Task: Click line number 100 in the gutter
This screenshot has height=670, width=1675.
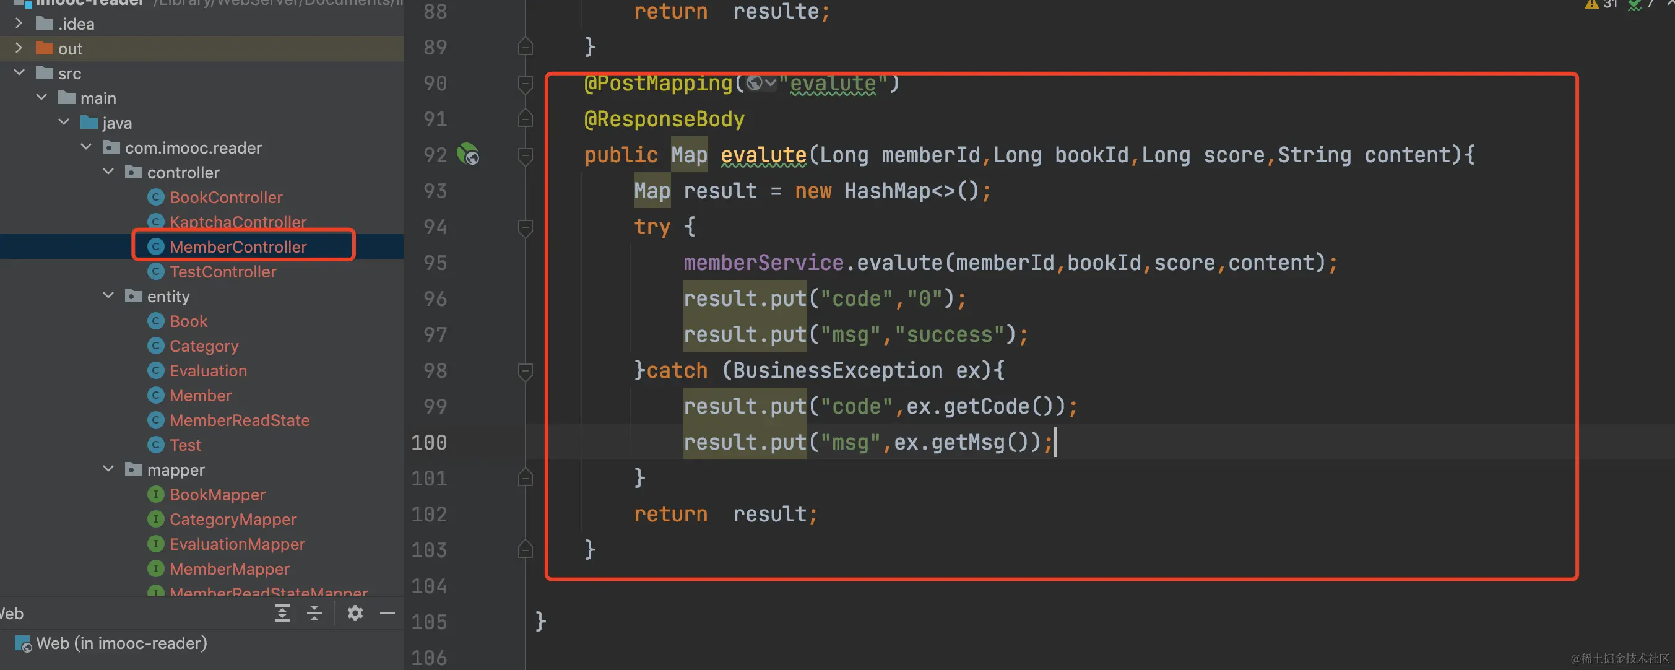Action: click(429, 442)
